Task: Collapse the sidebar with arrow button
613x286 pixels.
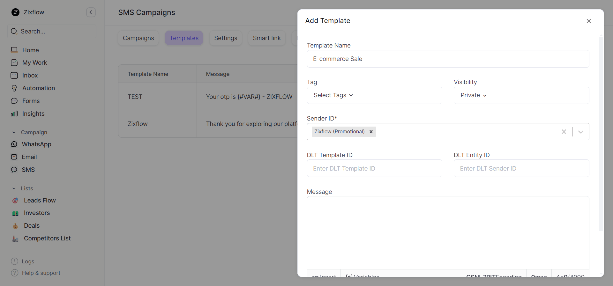Action: click(x=91, y=12)
